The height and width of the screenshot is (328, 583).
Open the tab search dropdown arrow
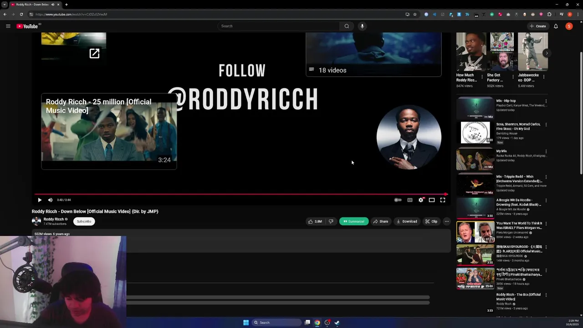click(4, 5)
